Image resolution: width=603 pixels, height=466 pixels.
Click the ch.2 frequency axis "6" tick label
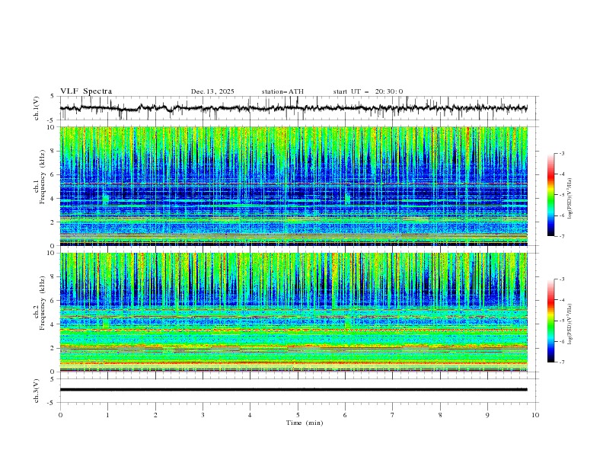pos(54,301)
